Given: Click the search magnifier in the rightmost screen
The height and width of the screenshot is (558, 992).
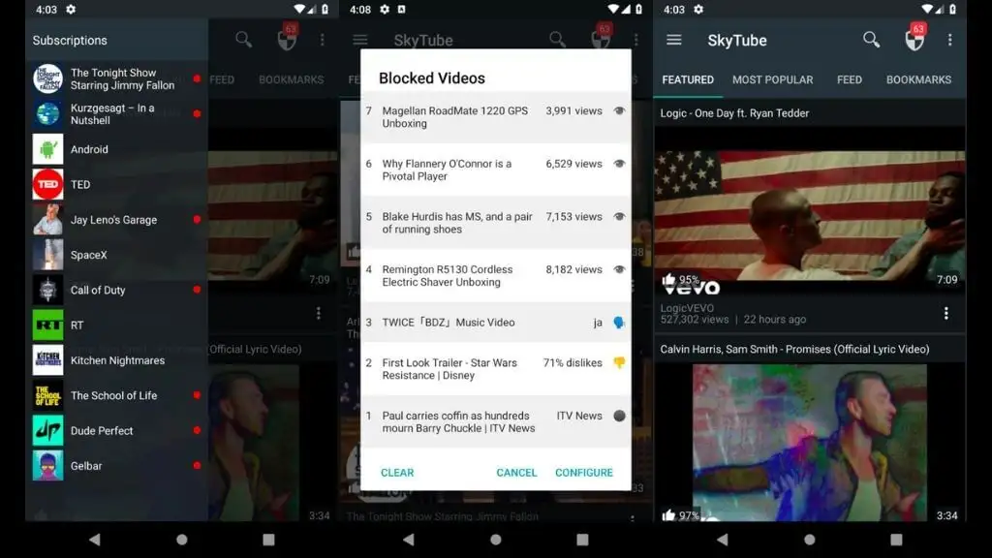Looking at the screenshot, I should 872,40.
